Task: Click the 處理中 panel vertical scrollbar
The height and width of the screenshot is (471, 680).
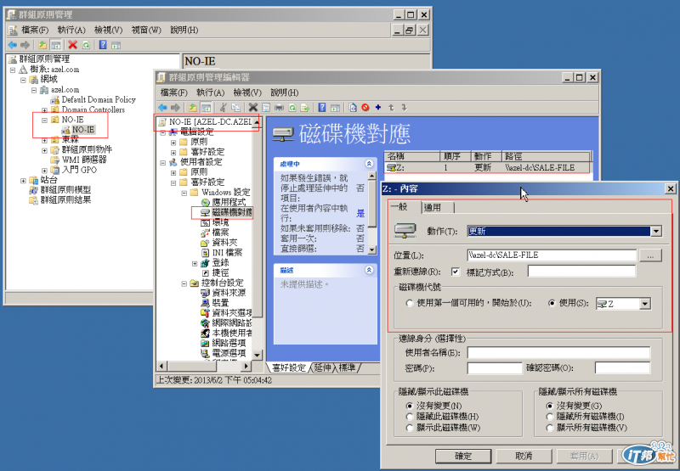Action: tap(372, 212)
